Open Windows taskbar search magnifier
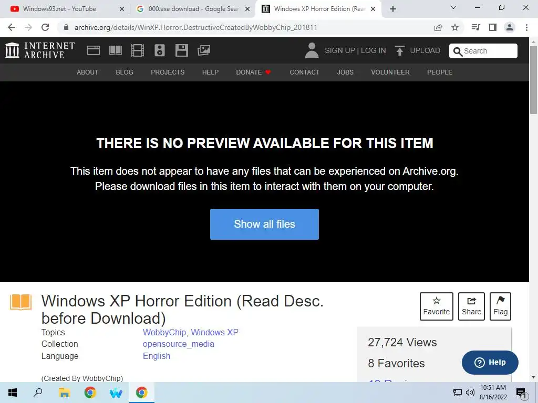 38,393
